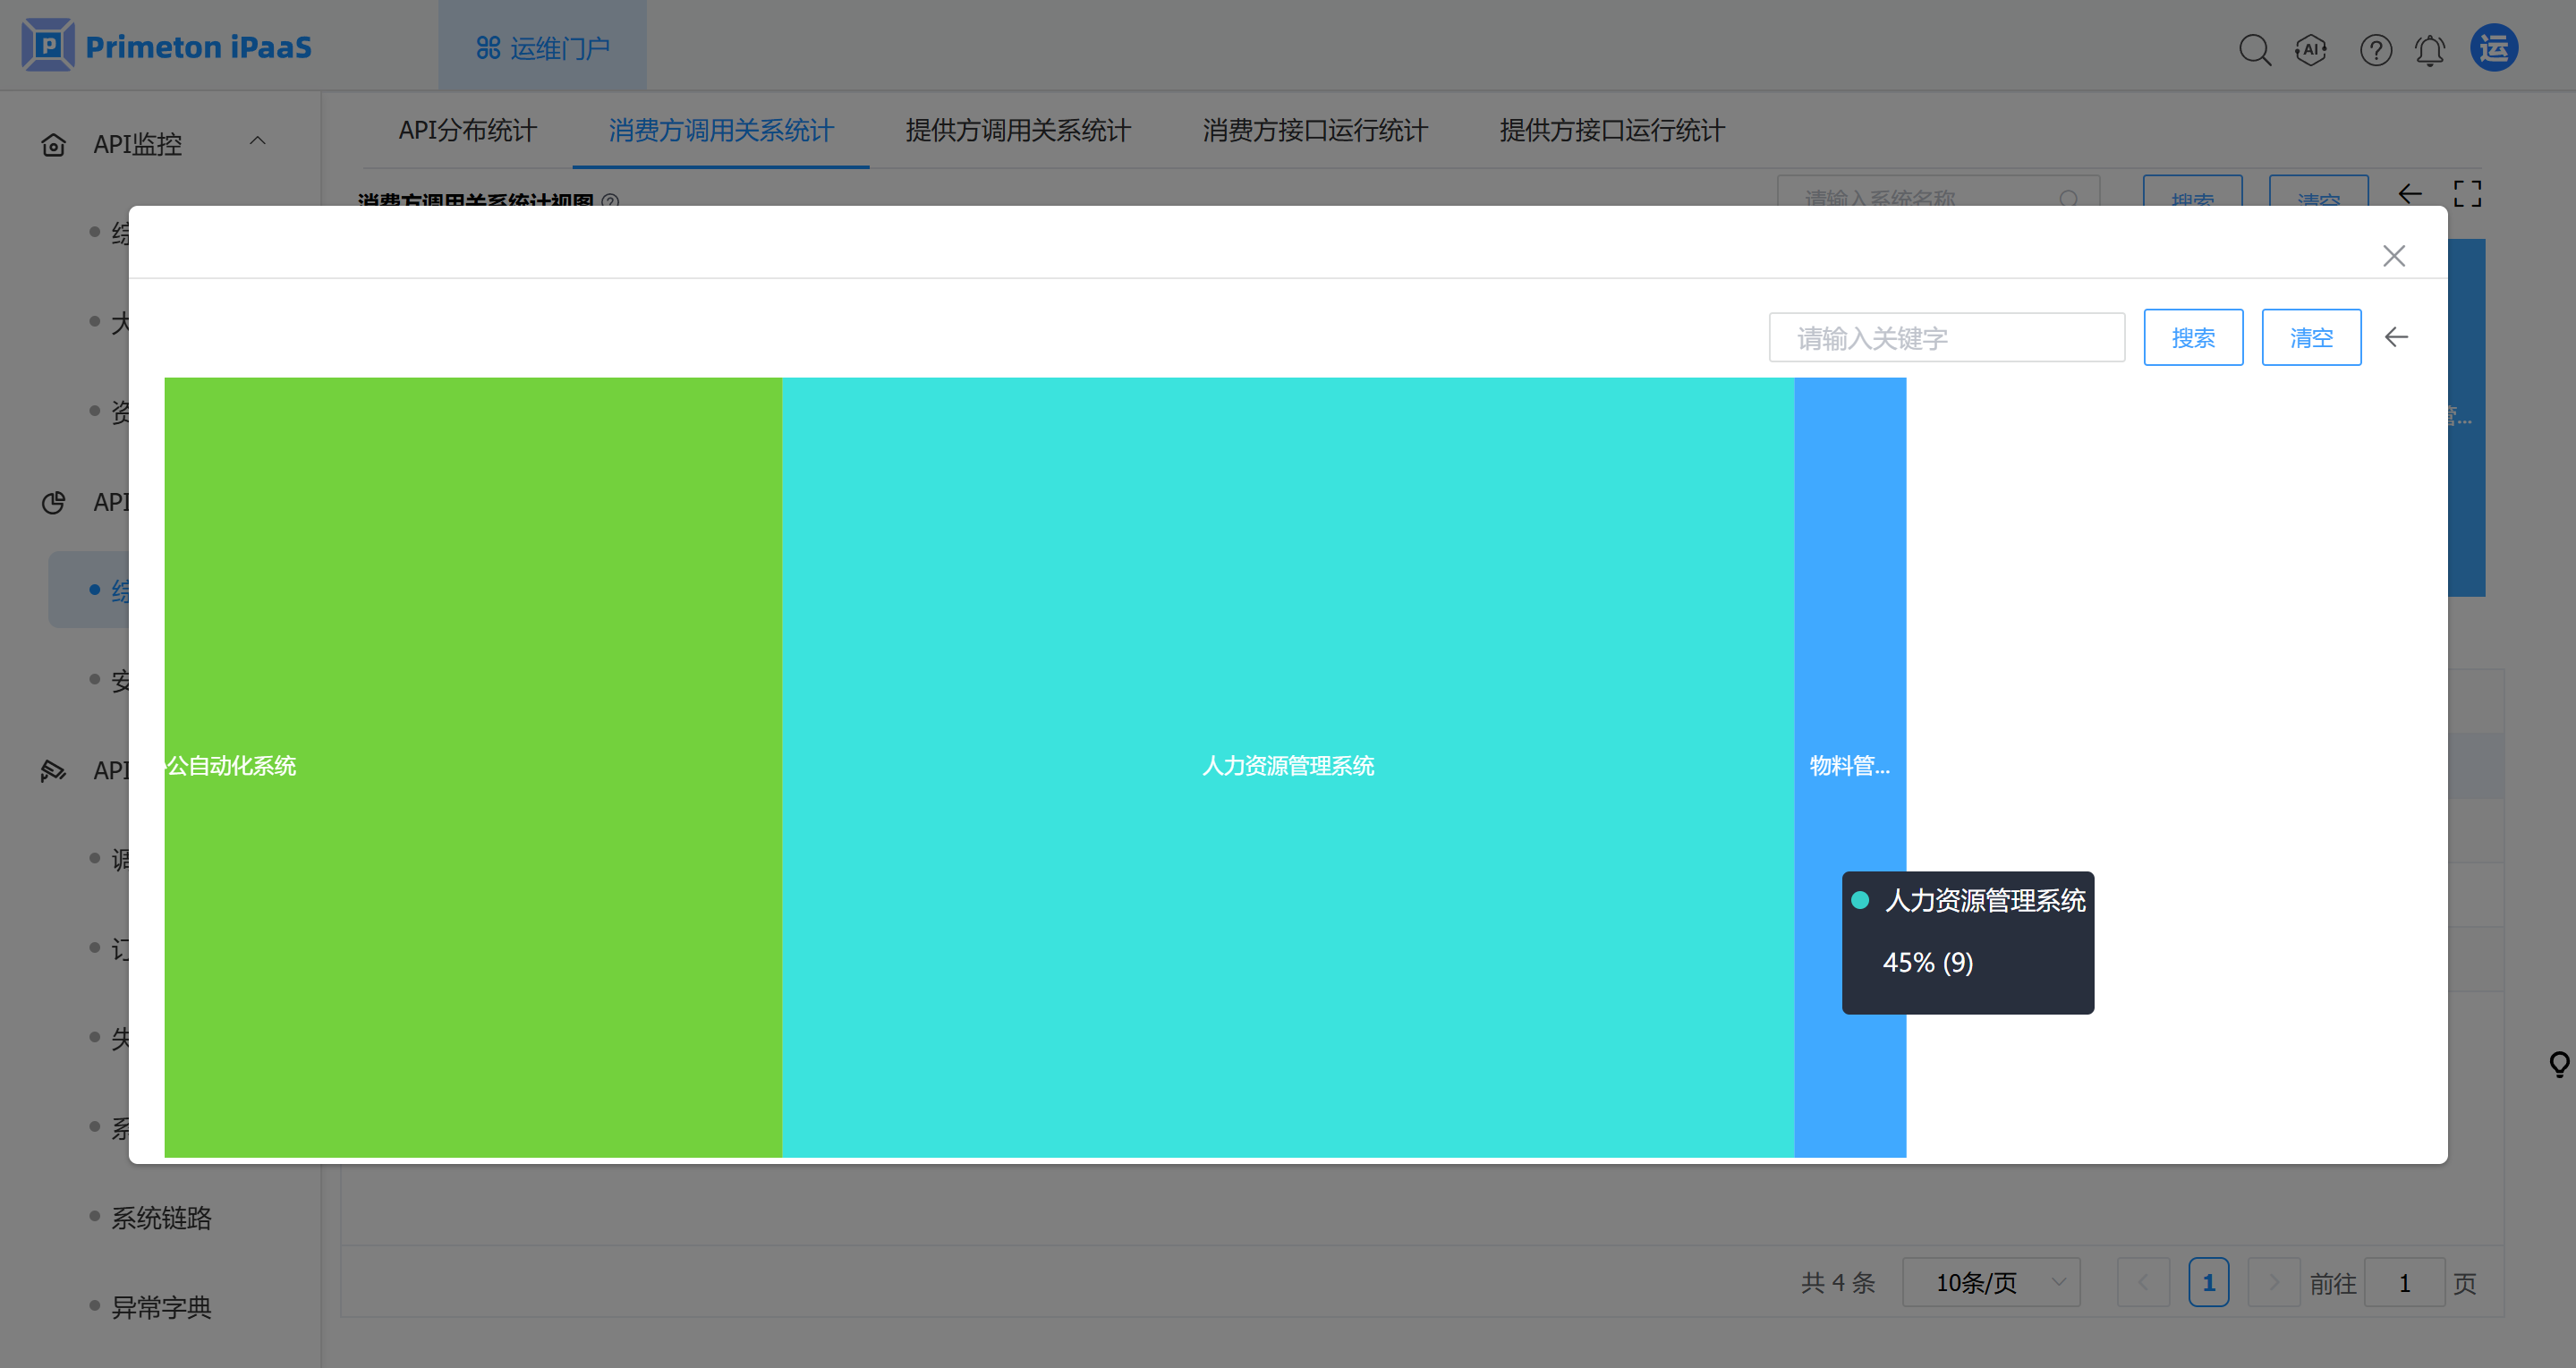Click the lightbulb icon on right edge
2576x1368 pixels.
2558,1063
